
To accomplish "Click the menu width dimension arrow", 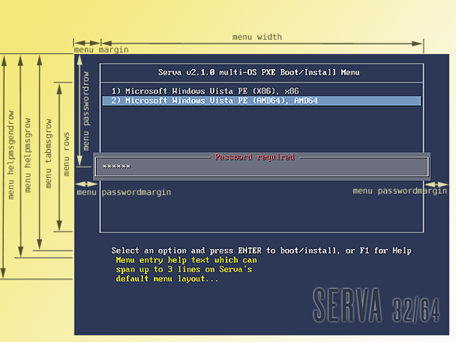I will (x=262, y=44).
